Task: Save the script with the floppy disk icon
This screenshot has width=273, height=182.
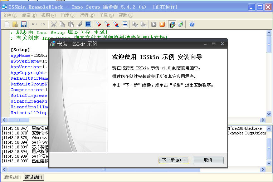Action: tap(24, 24)
